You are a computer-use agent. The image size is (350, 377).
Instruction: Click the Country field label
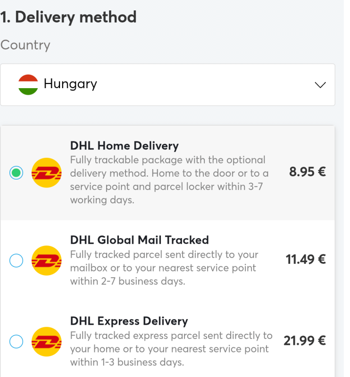[25, 45]
